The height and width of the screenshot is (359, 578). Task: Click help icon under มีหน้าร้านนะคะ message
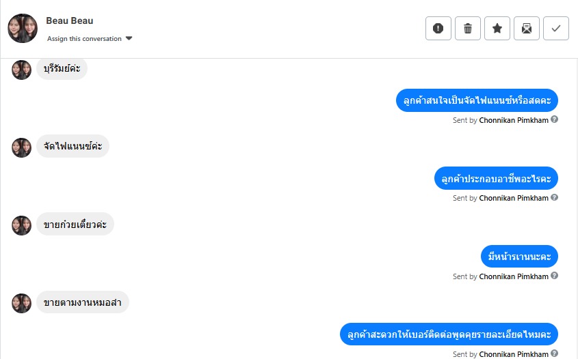point(555,276)
